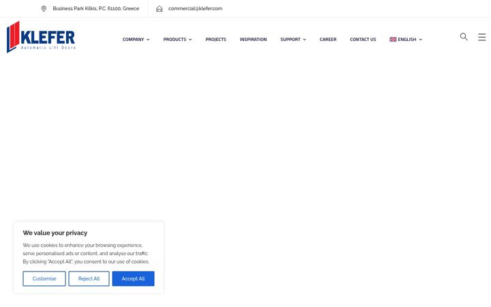Click the Customise cookies button
This screenshot has width=491, height=307.
(44, 278)
